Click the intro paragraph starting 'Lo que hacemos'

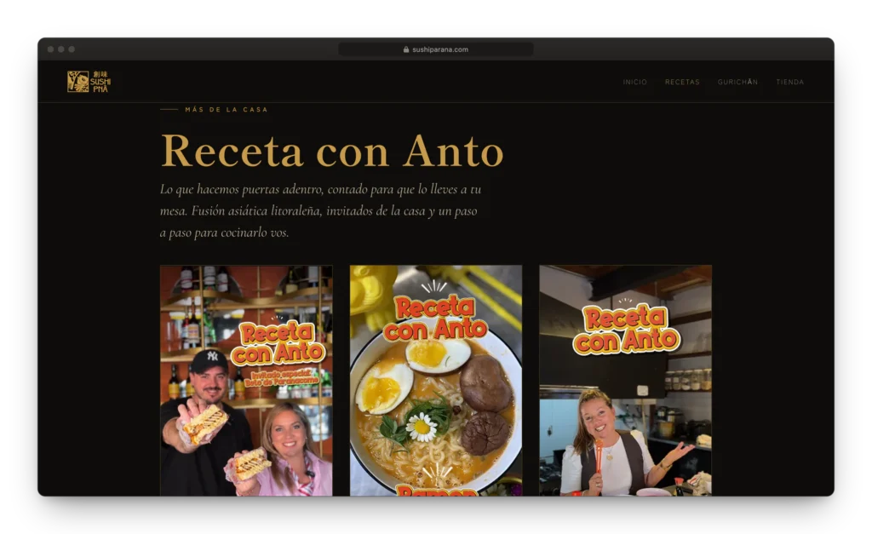321,211
